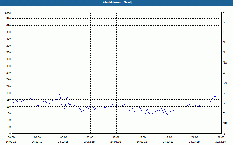233x145 pixels.
Task: Select the W compass label at 270 degrees
Action: pos(224,73)
